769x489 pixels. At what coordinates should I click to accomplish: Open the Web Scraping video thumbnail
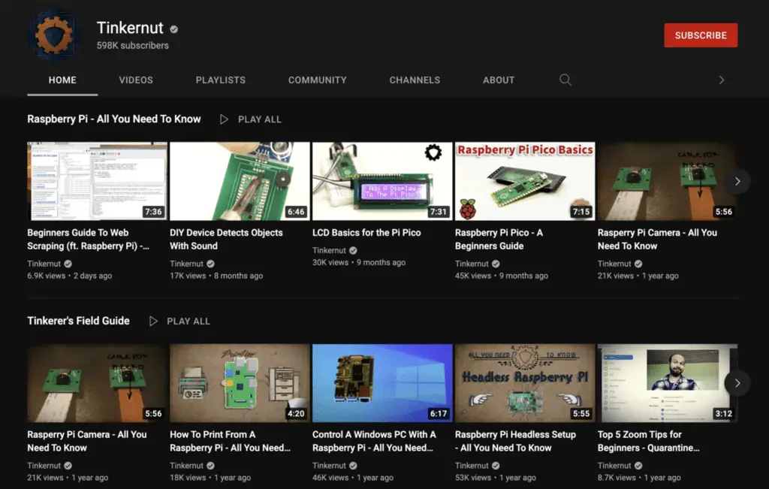97,182
